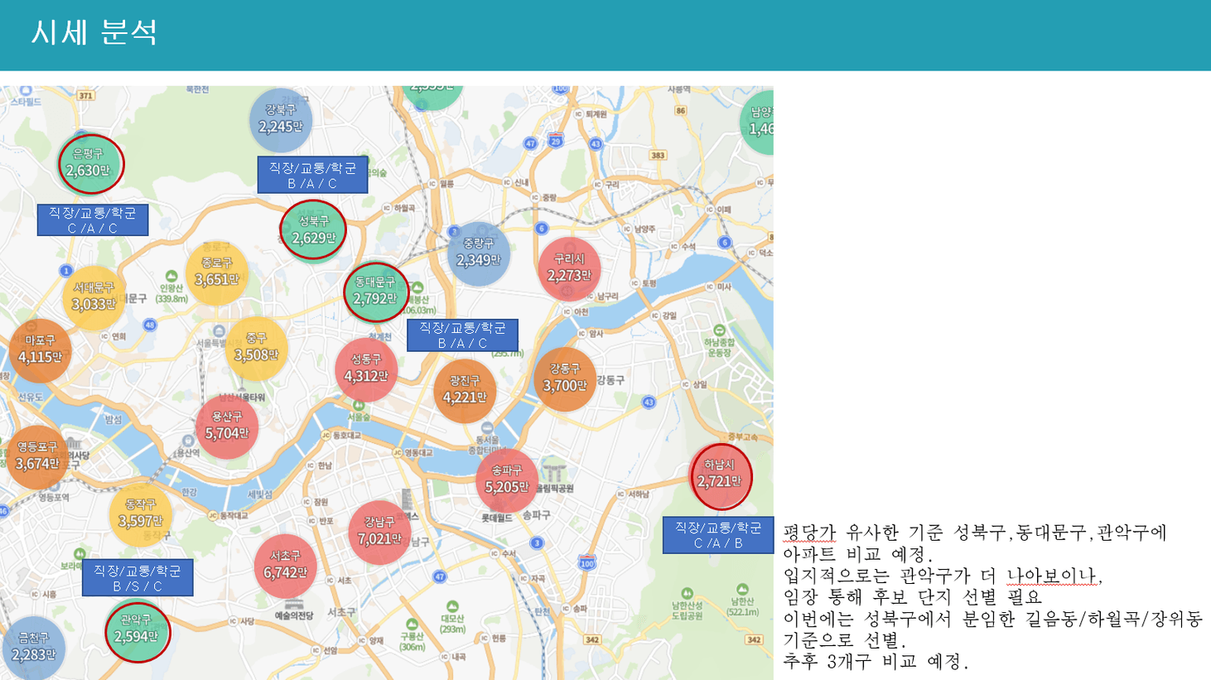Select the text 기준으로 선별.

[x=845, y=640]
